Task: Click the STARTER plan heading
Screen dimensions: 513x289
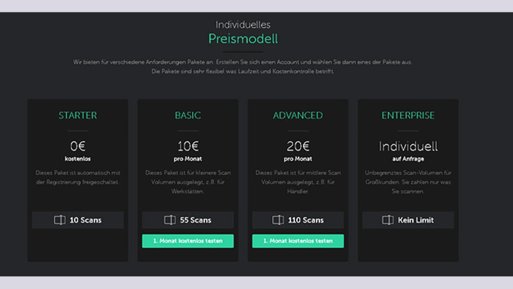Action: [x=78, y=116]
